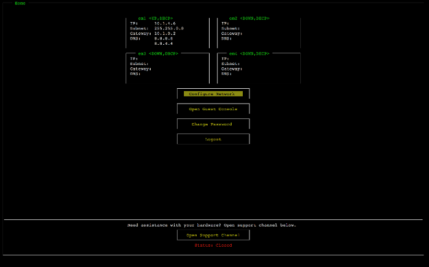
Task: Choose the Change Password option
Action: (x=213, y=124)
